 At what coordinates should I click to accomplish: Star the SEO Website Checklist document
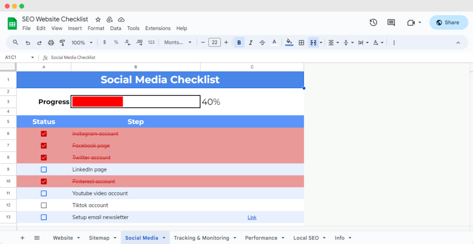(x=98, y=20)
